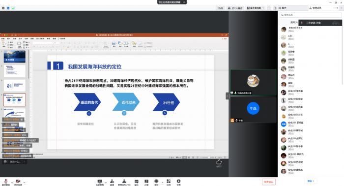Click the 近代以来 arrow shape on slide

126,102
